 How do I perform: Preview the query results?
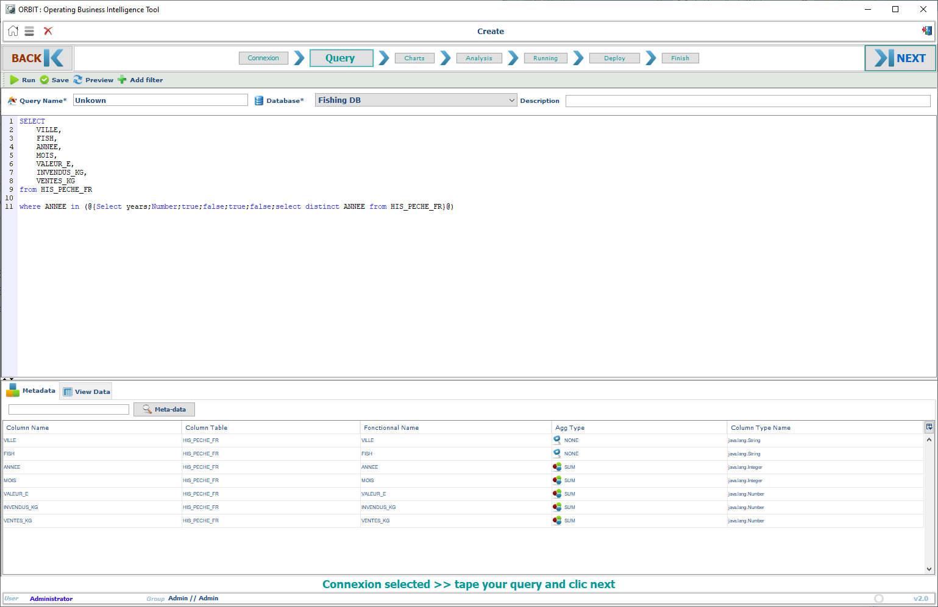93,80
